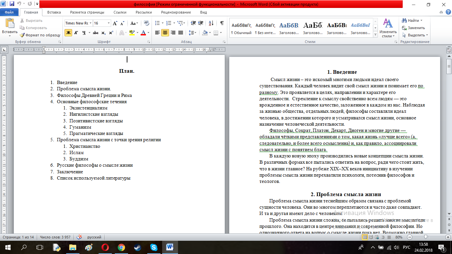Open the font name dropdown
The image size is (452, 254).
90,23
